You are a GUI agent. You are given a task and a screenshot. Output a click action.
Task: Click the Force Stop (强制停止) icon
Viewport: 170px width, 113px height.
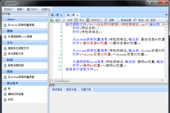pyautogui.click(x=88, y=20)
